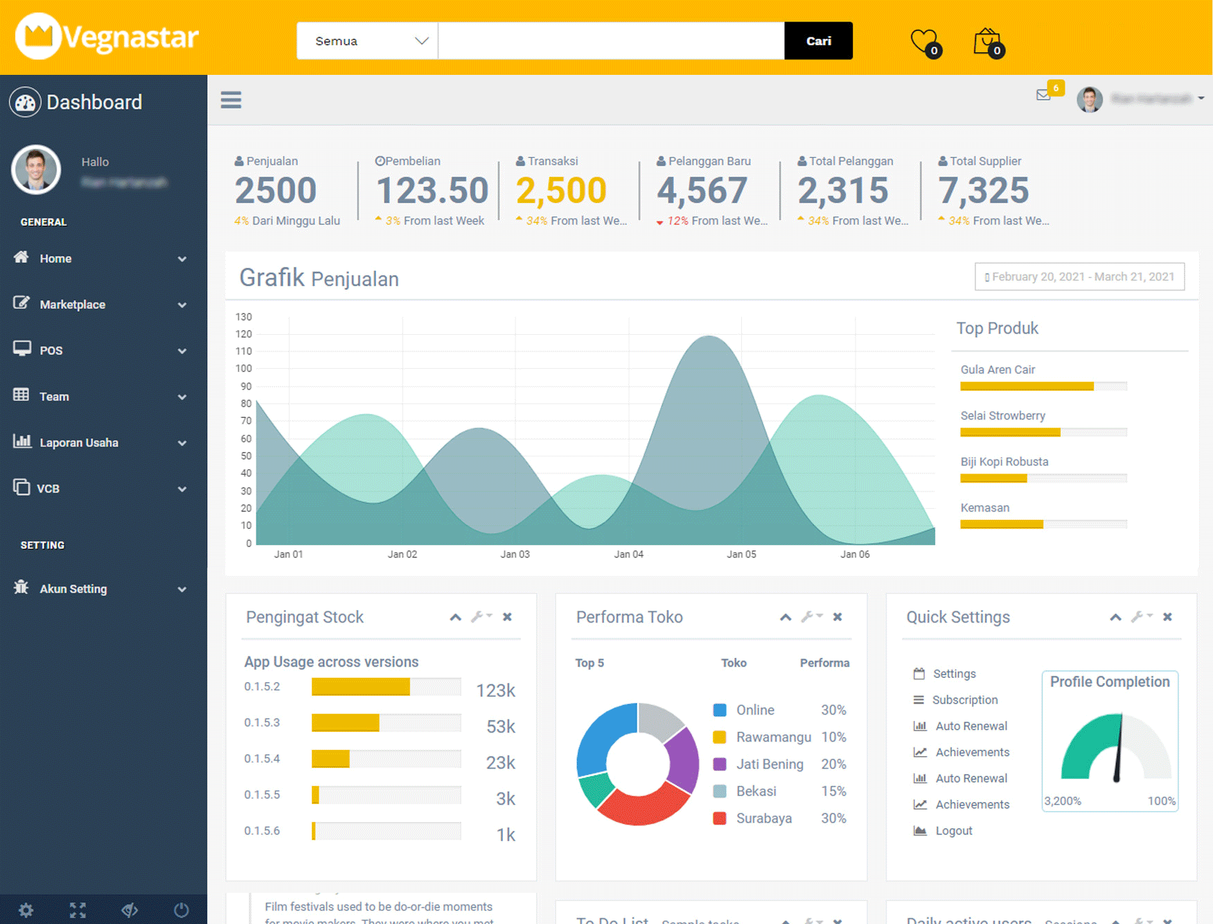The height and width of the screenshot is (924, 1213).
Task: Click the power icon at sidebar bottom
Action: tap(181, 910)
